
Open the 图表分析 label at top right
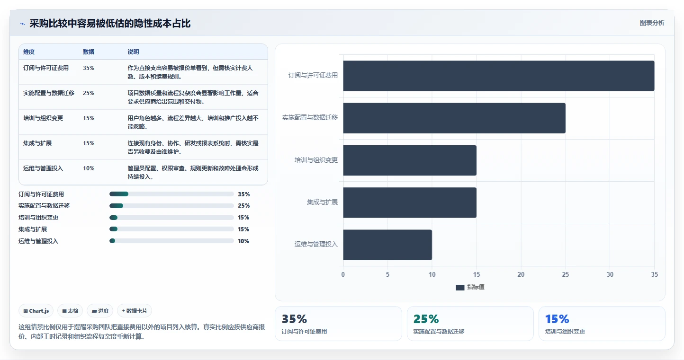tap(652, 23)
